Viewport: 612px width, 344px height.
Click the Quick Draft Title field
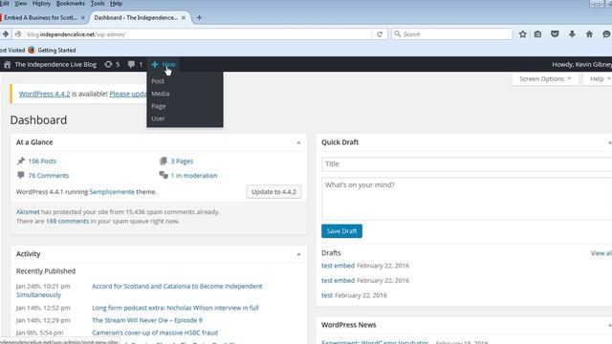(467, 163)
